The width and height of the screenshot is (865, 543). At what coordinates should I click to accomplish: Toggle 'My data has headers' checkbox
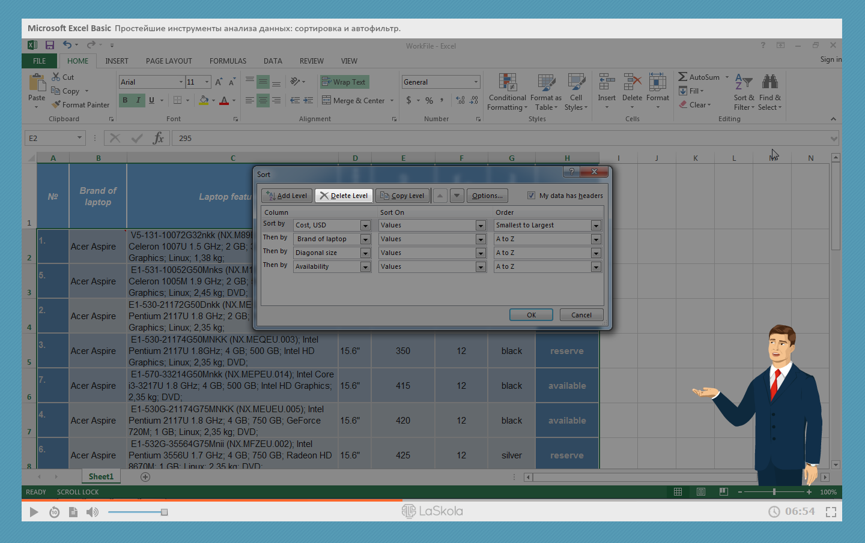pos(531,196)
